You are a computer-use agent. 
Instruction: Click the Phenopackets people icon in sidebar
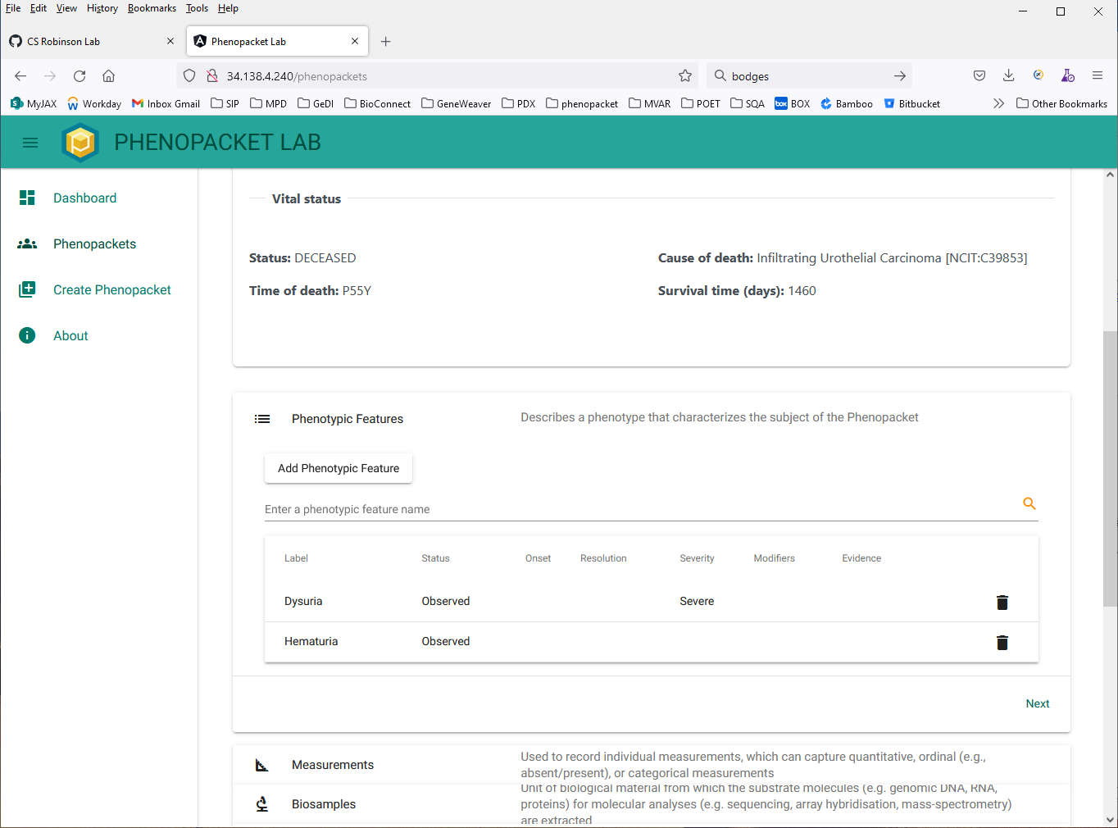27,243
